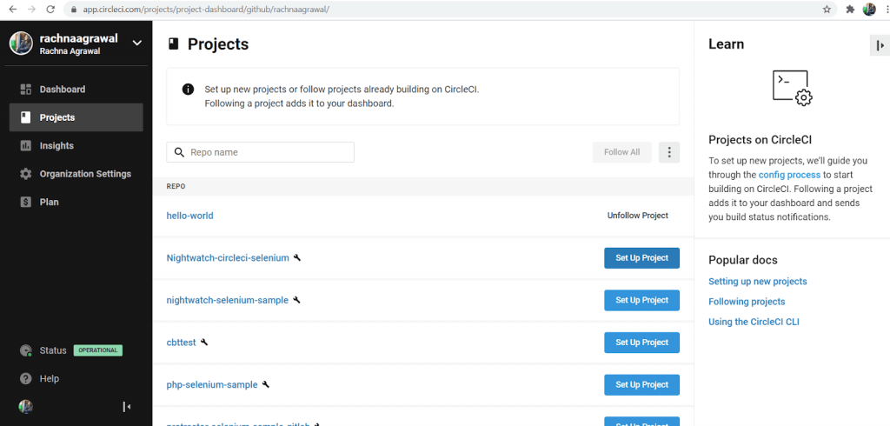The width and height of the screenshot is (890, 426).
Task: Click the Repo name search field
Action: click(x=260, y=152)
